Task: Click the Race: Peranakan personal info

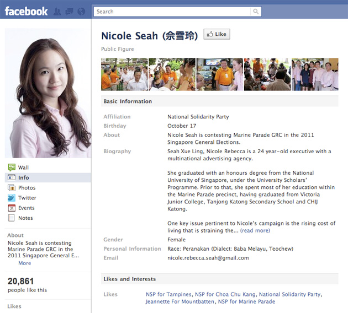Action: tap(230, 249)
